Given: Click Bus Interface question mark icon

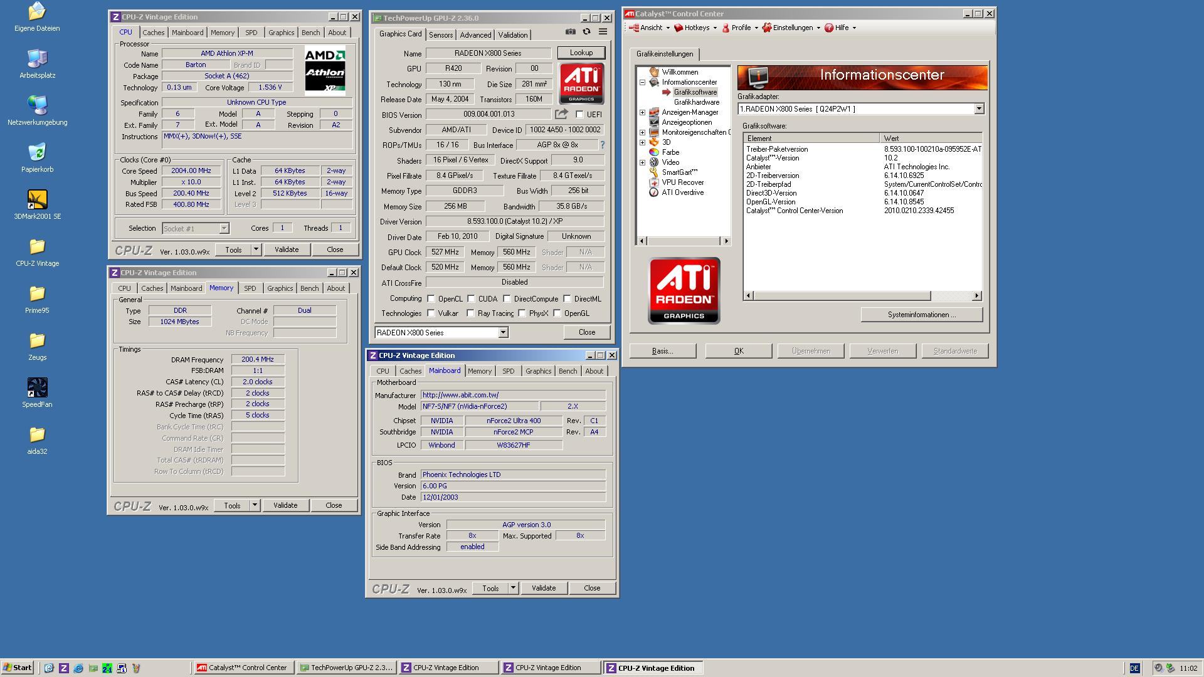Looking at the screenshot, I should pos(603,145).
